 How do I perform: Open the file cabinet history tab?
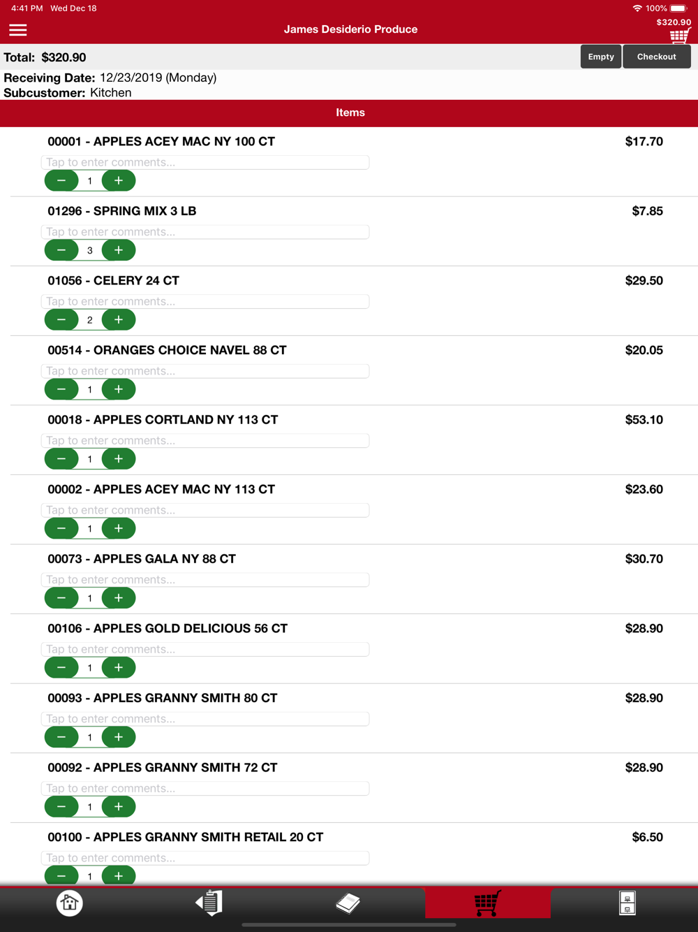click(627, 903)
